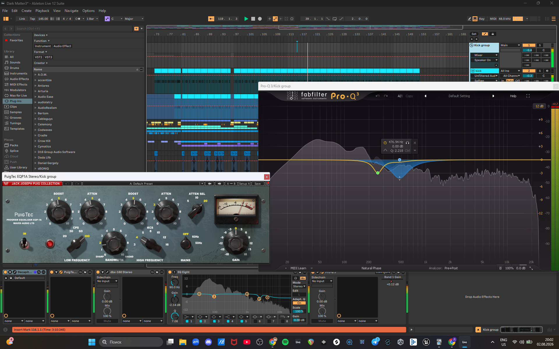Go to next Pro-Q 3 preset
Screen dimensions: 559x349
click(x=493, y=96)
